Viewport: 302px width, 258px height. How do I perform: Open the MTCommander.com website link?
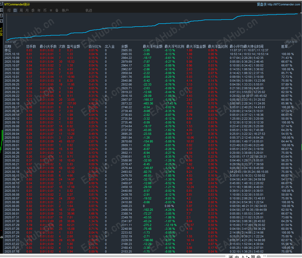[x=284, y=4]
